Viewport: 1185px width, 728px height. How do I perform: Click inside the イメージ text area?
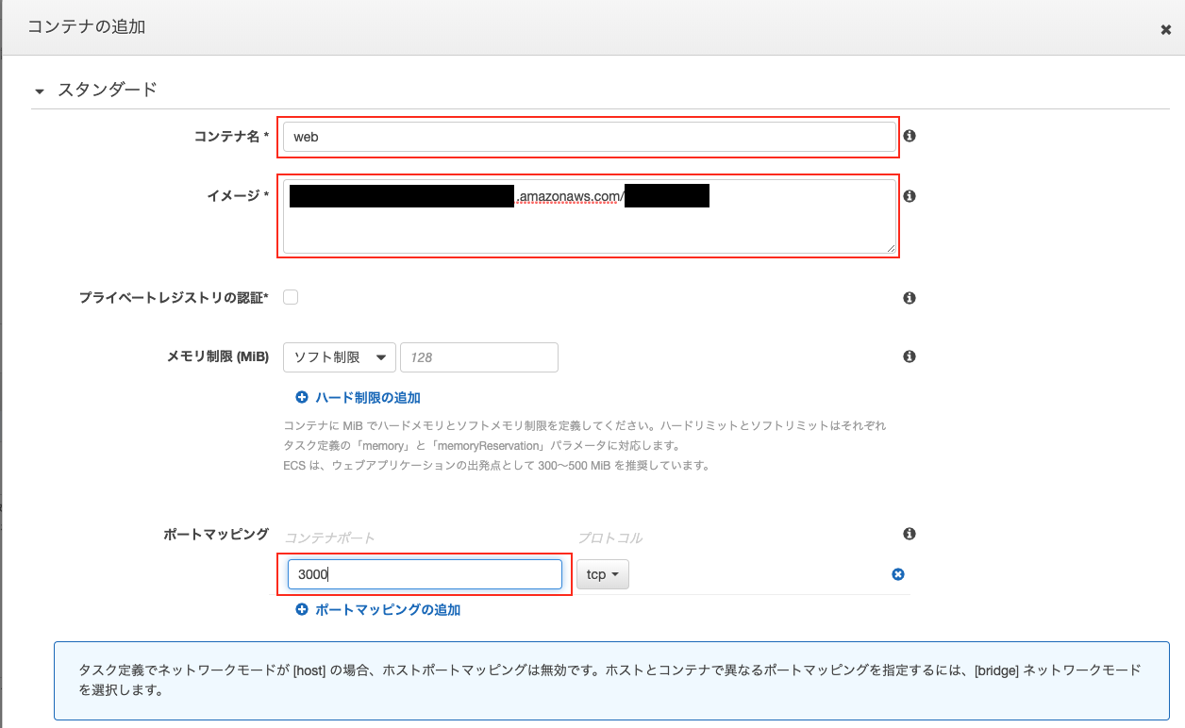pyautogui.click(x=588, y=217)
